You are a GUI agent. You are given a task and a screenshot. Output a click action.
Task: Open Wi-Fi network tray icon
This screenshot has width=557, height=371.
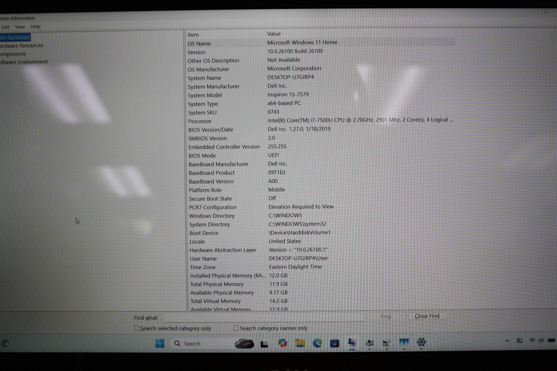coord(532,340)
